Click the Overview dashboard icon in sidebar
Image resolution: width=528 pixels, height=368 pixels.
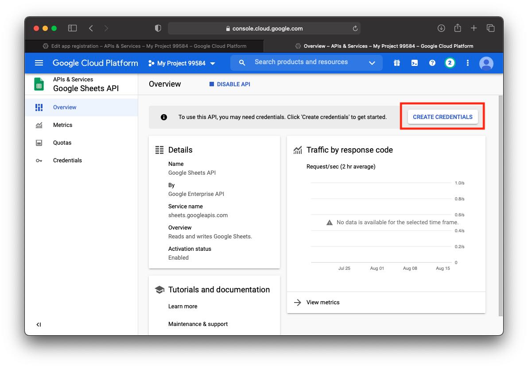[39, 107]
